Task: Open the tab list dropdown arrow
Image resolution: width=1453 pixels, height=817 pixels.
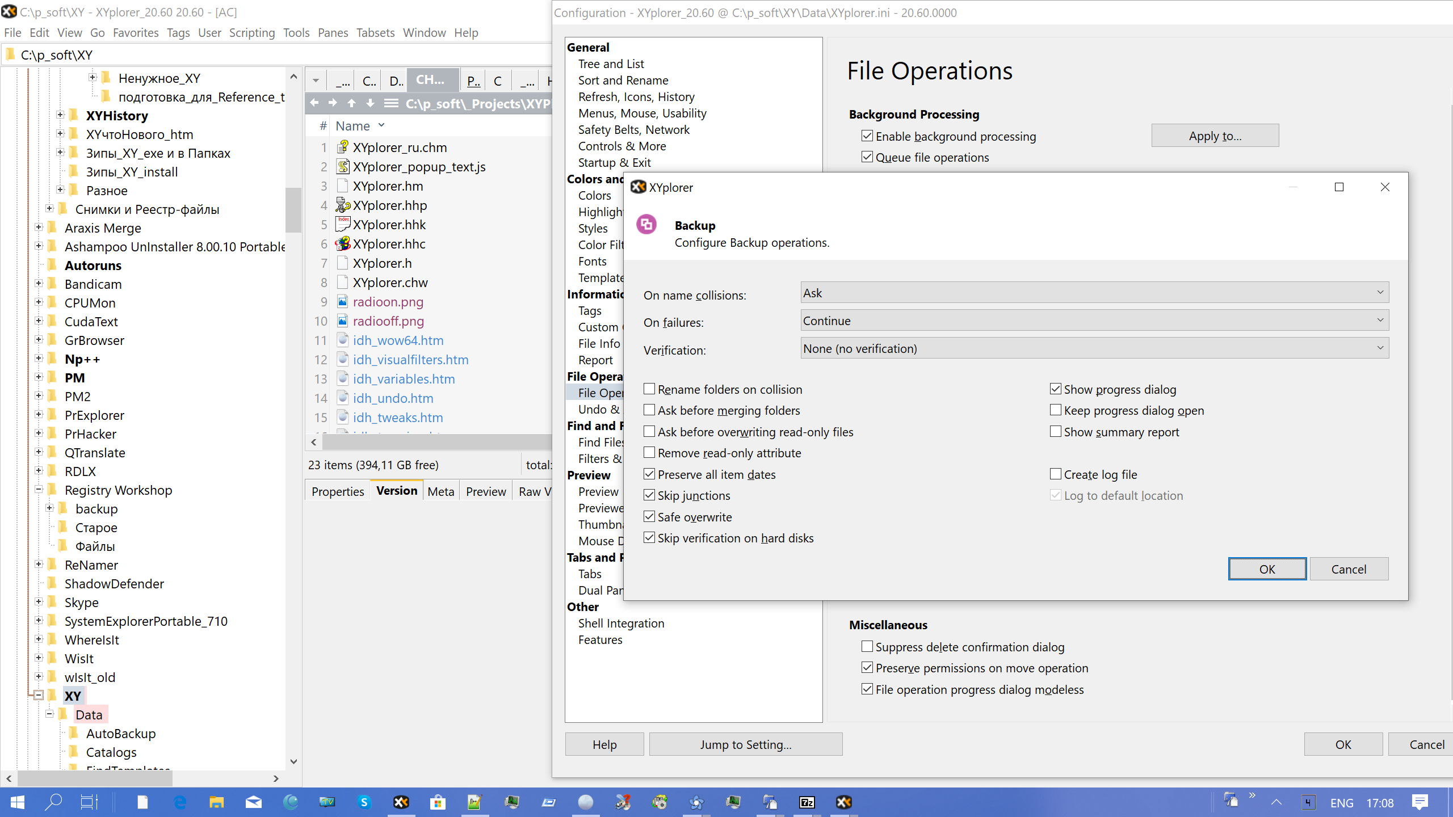Action: pyautogui.click(x=316, y=81)
